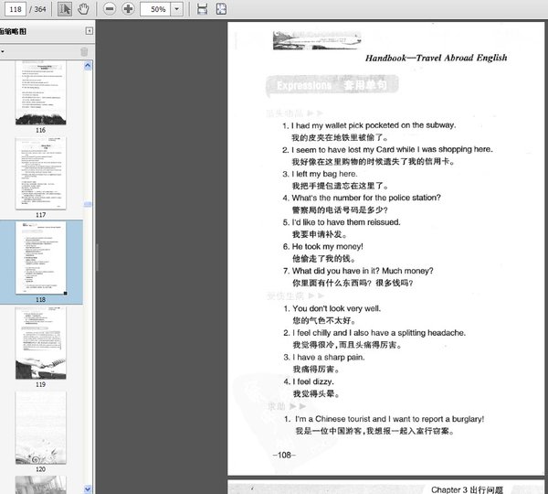Click the 'Handbook—Travel Abroad English' header text
The image size is (548, 494).
coord(436,58)
